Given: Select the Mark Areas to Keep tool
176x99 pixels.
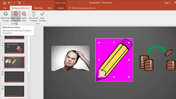Looking at the screenshot, I should 6,16.
